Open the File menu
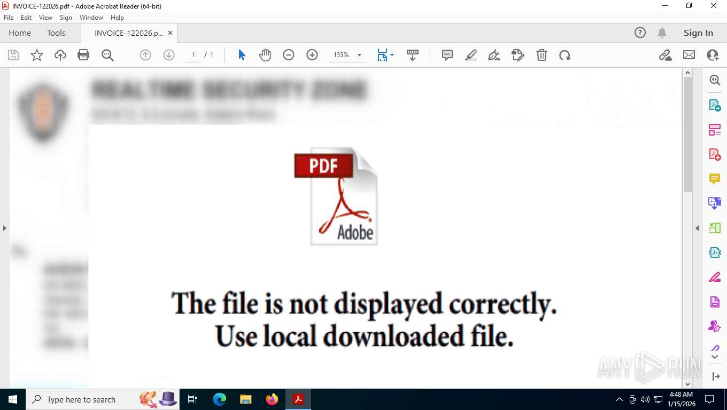Image resolution: width=727 pixels, height=410 pixels. pos(9,18)
